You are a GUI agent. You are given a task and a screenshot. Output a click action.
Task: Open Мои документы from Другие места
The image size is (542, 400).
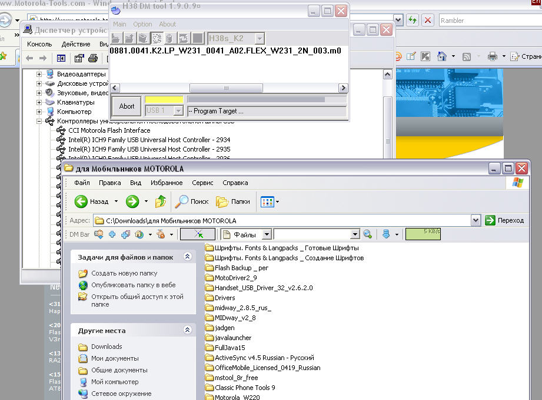115,358
